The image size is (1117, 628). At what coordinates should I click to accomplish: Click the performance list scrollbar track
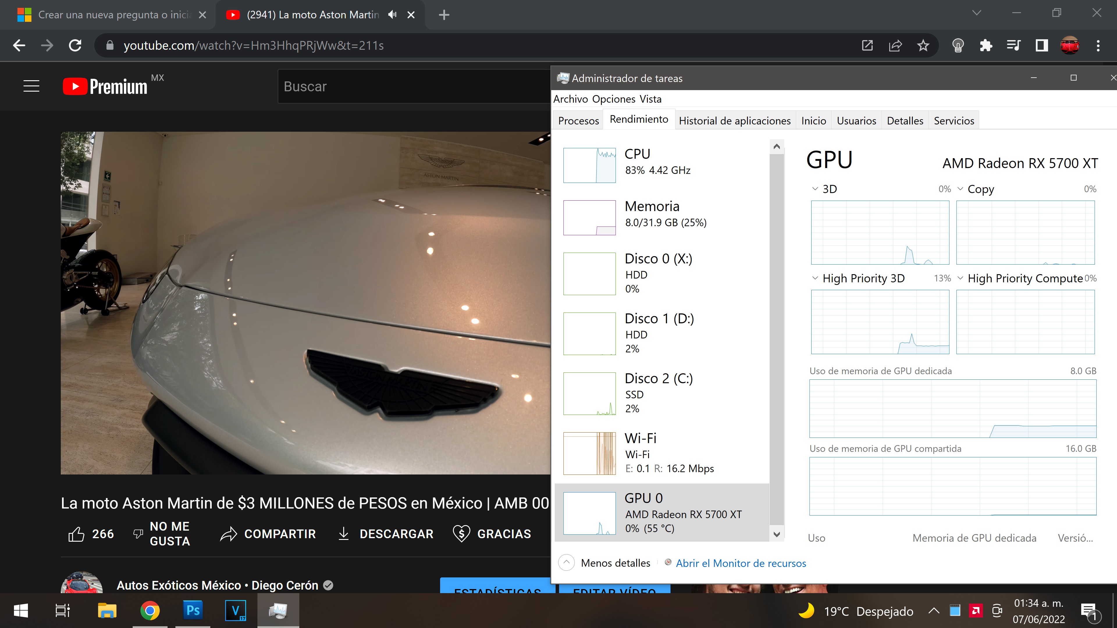tap(777, 340)
